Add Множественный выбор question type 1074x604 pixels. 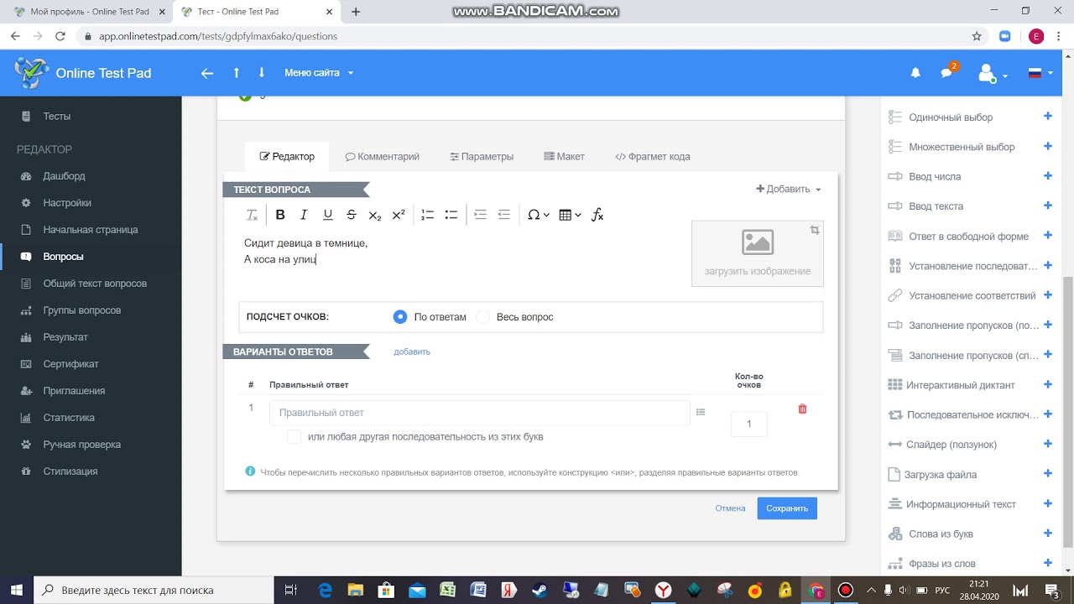point(1048,146)
